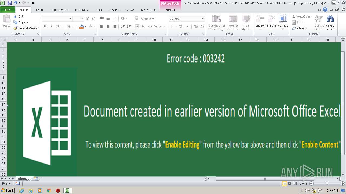This screenshot has height=194, width=346.
Task: Insert a new worksheet tab
Action: coord(36,179)
